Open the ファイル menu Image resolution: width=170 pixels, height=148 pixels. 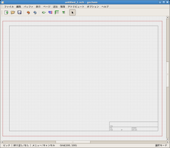pyautogui.click(x=9, y=7)
